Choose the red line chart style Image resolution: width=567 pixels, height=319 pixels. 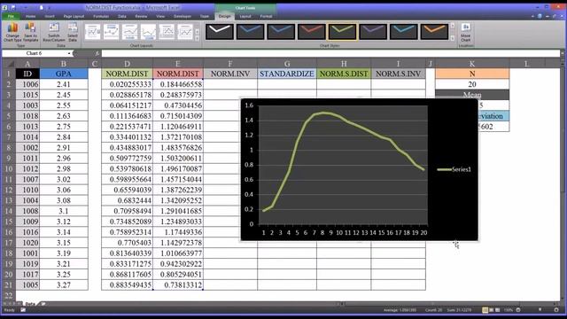pos(311,32)
